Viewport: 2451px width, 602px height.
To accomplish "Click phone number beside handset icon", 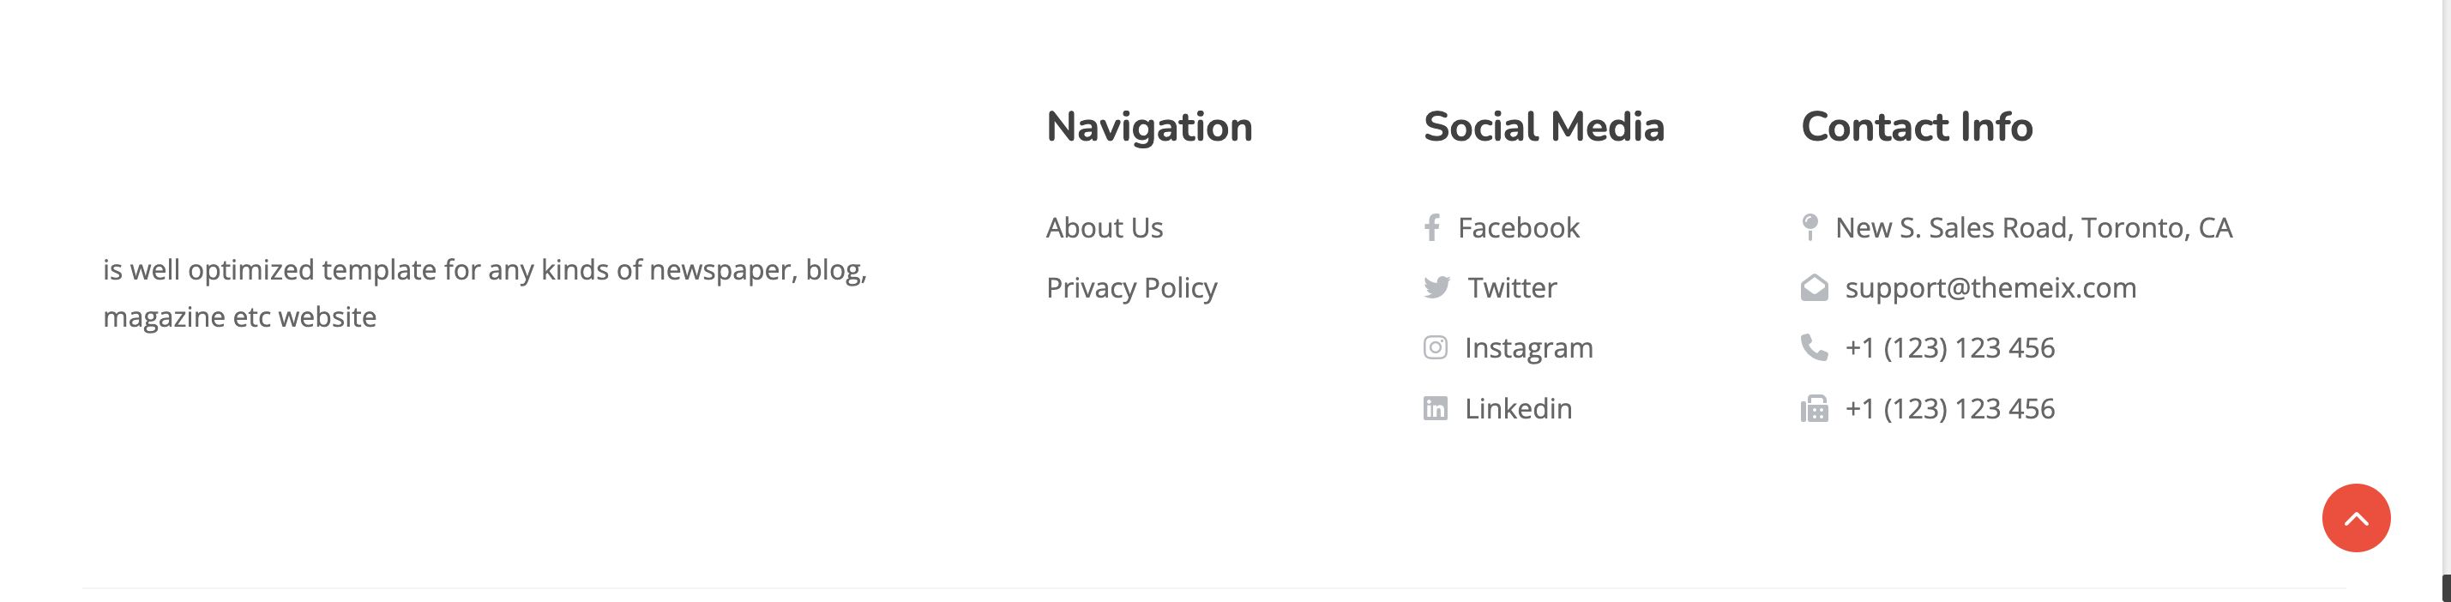I will point(1949,348).
